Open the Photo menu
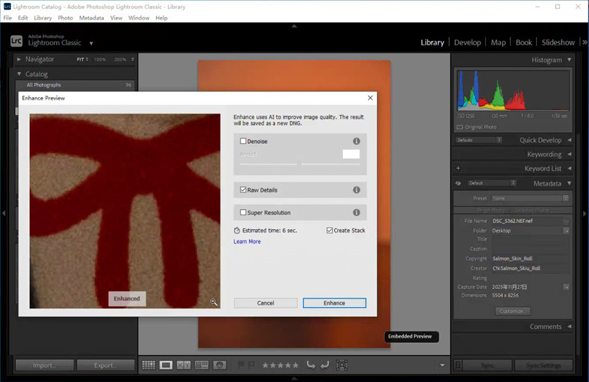This screenshot has width=589, height=382. pos(65,17)
